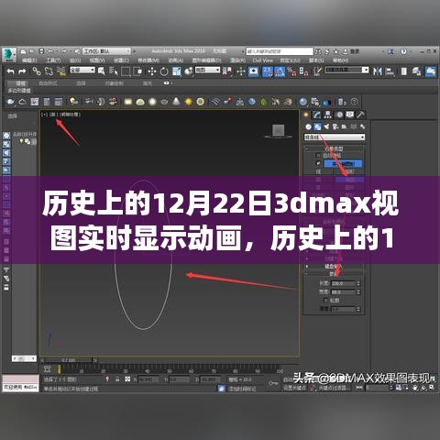Toggle the Angle Snap button
Image resolution: width=440 pixels, height=440 pixels.
[280, 71]
